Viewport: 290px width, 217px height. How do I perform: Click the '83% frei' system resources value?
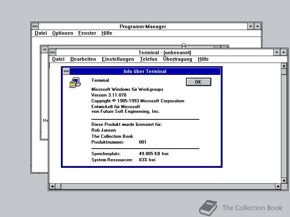147,160
